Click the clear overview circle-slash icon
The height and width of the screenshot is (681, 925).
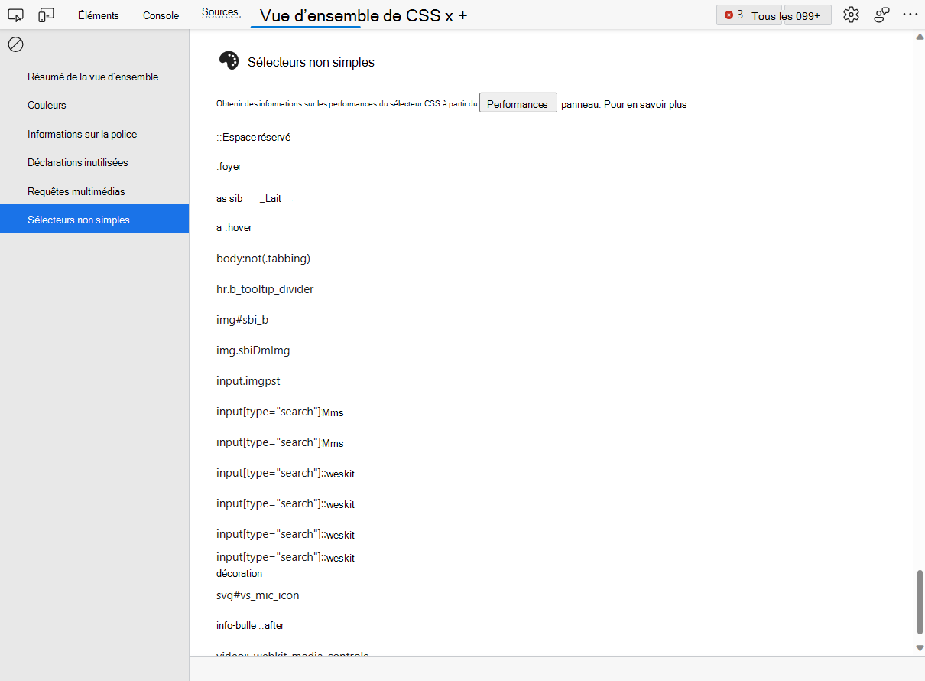(x=15, y=44)
